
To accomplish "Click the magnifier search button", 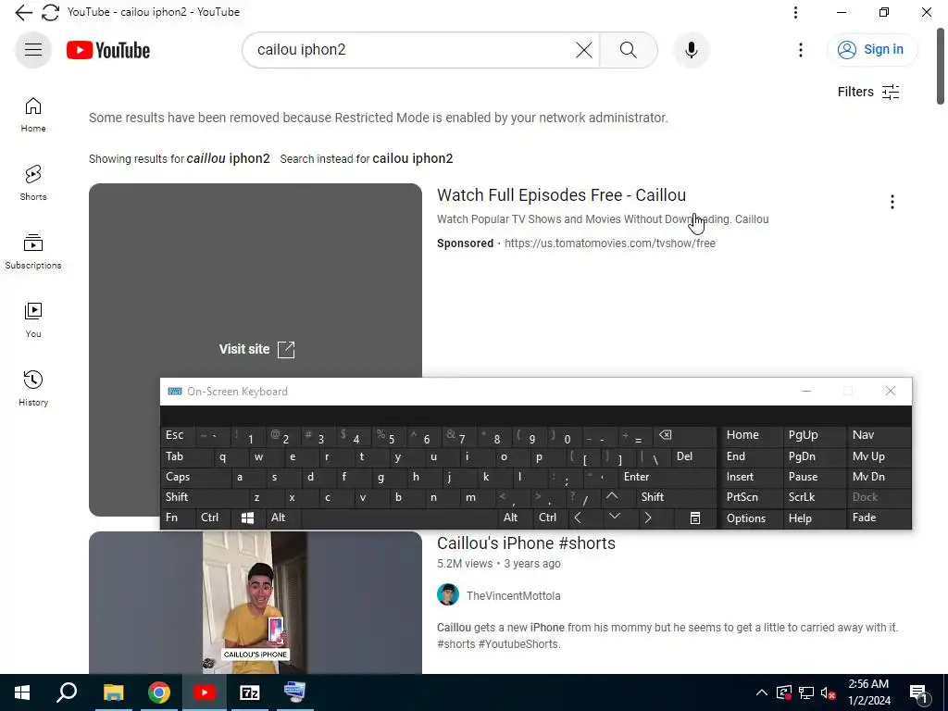I will pos(629,50).
